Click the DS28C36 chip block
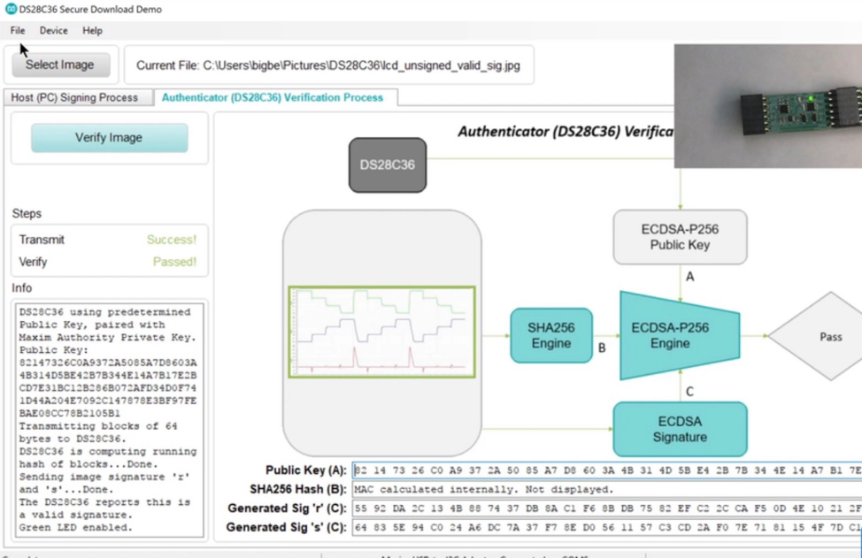This screenshot has height=558, width=862. coord(388,164)
